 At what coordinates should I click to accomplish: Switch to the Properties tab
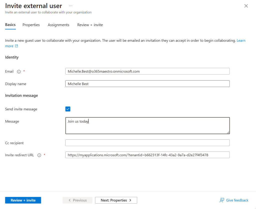pyautogui.click(x=31, y=25)
